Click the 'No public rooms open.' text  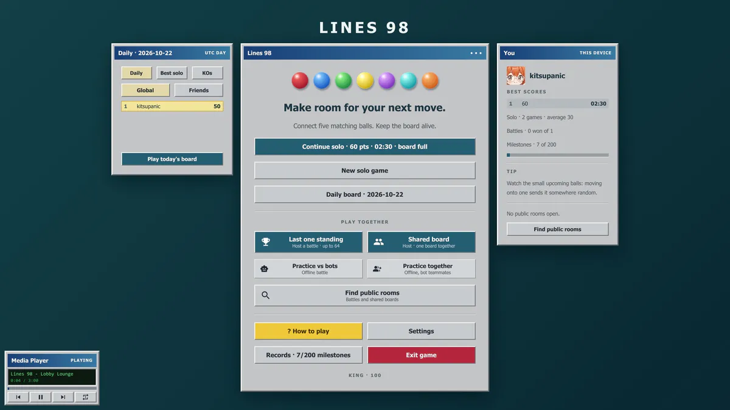tap(534, 214)
